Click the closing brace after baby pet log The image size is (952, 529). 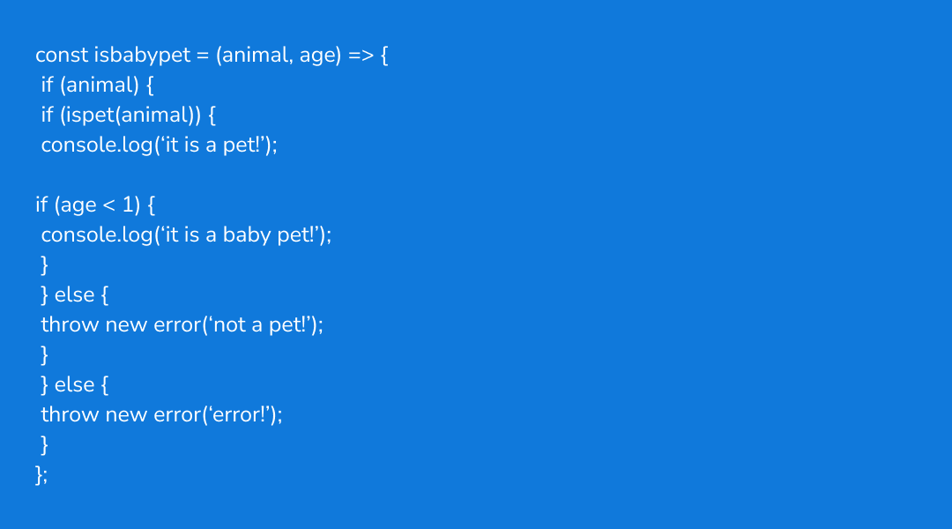coord(44,264)
